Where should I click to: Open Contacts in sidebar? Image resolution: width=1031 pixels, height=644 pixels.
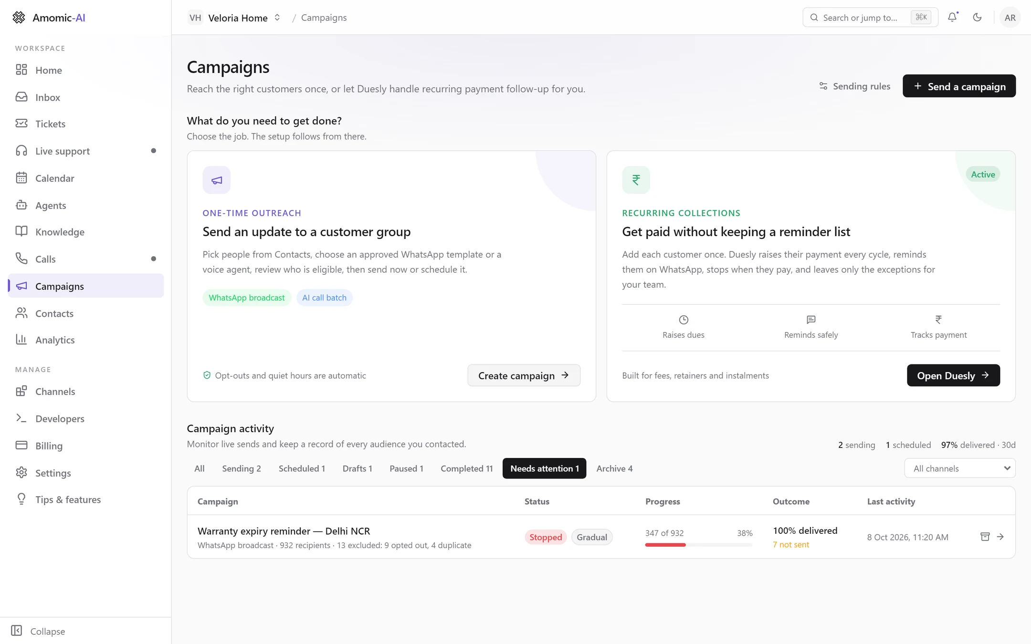(86, 313)
